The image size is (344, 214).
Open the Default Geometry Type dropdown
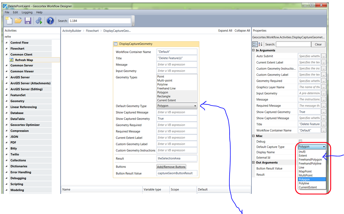pos(177,106)
